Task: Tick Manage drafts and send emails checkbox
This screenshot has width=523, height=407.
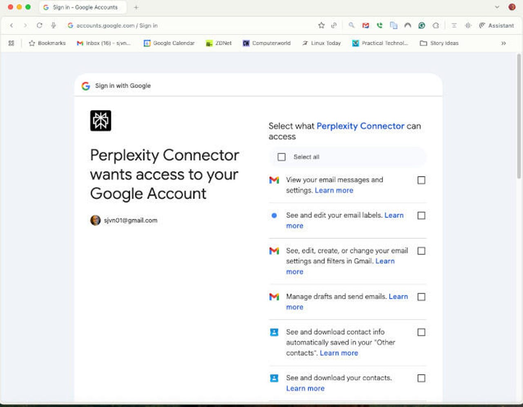Action: click(x=421, y=297)
